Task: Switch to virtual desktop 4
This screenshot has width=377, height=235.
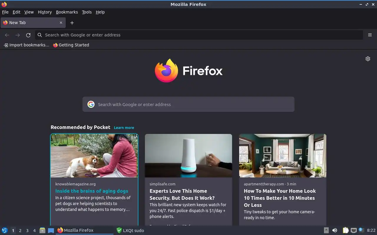Action: (34, 231)
